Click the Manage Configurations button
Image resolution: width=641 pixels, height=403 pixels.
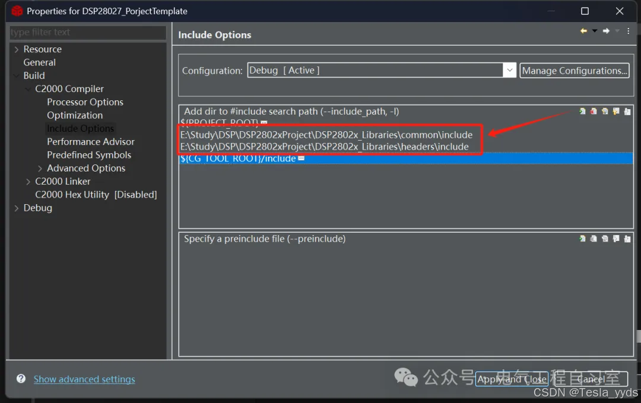pos(575,70)
